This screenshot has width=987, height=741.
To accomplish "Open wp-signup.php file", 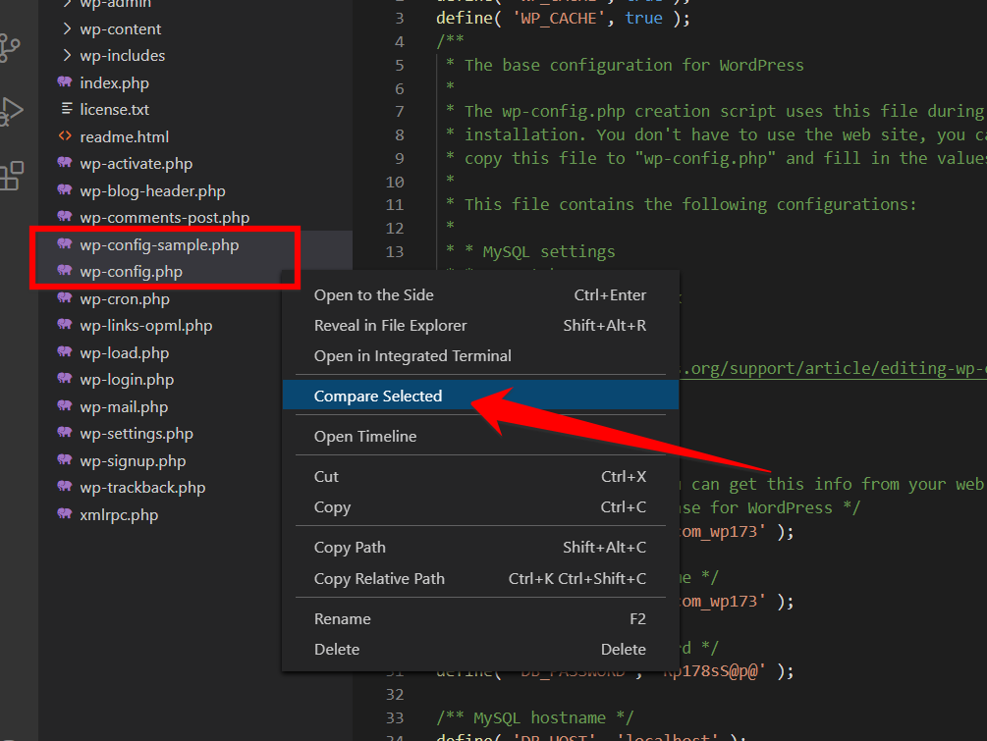I will (133, 461).
